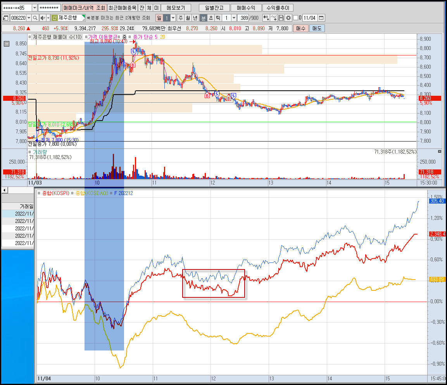Open the 최근매매종목 tab

[x=122, y=8]
